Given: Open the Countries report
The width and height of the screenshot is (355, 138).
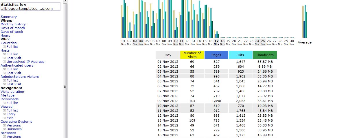Looking at the screenshot, I should pyautogui.click(x=8, y=43).
